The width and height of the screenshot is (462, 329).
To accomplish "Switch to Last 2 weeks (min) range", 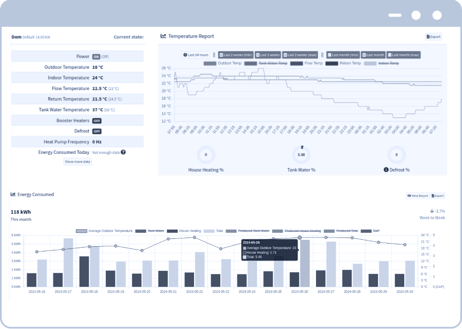I will tap(236, 55).
